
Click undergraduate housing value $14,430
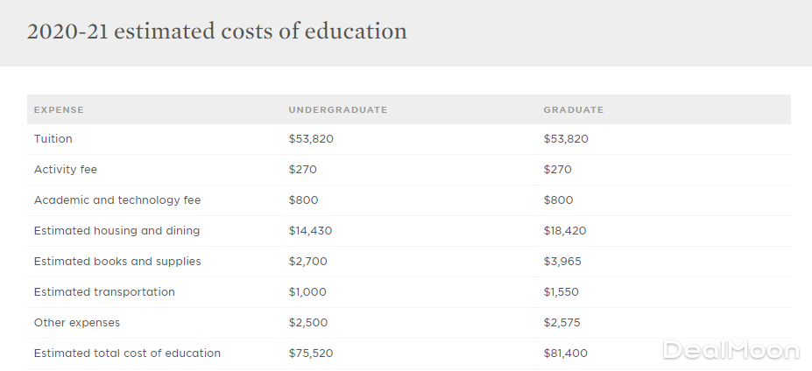point(310,231)
